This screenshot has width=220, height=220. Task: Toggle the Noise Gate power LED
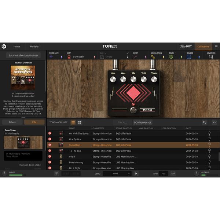(62, 57)
